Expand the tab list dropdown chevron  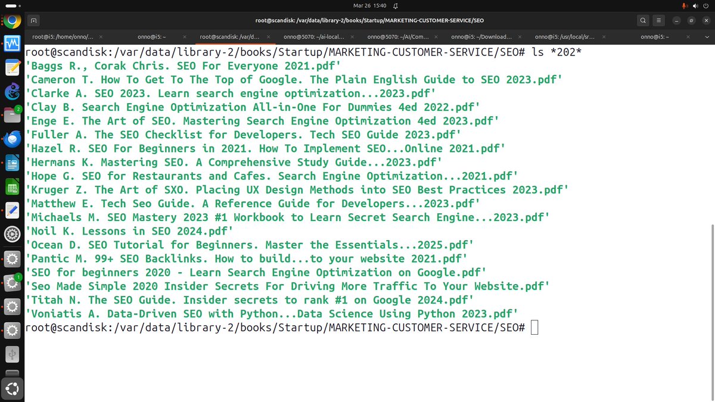(708, 36)
